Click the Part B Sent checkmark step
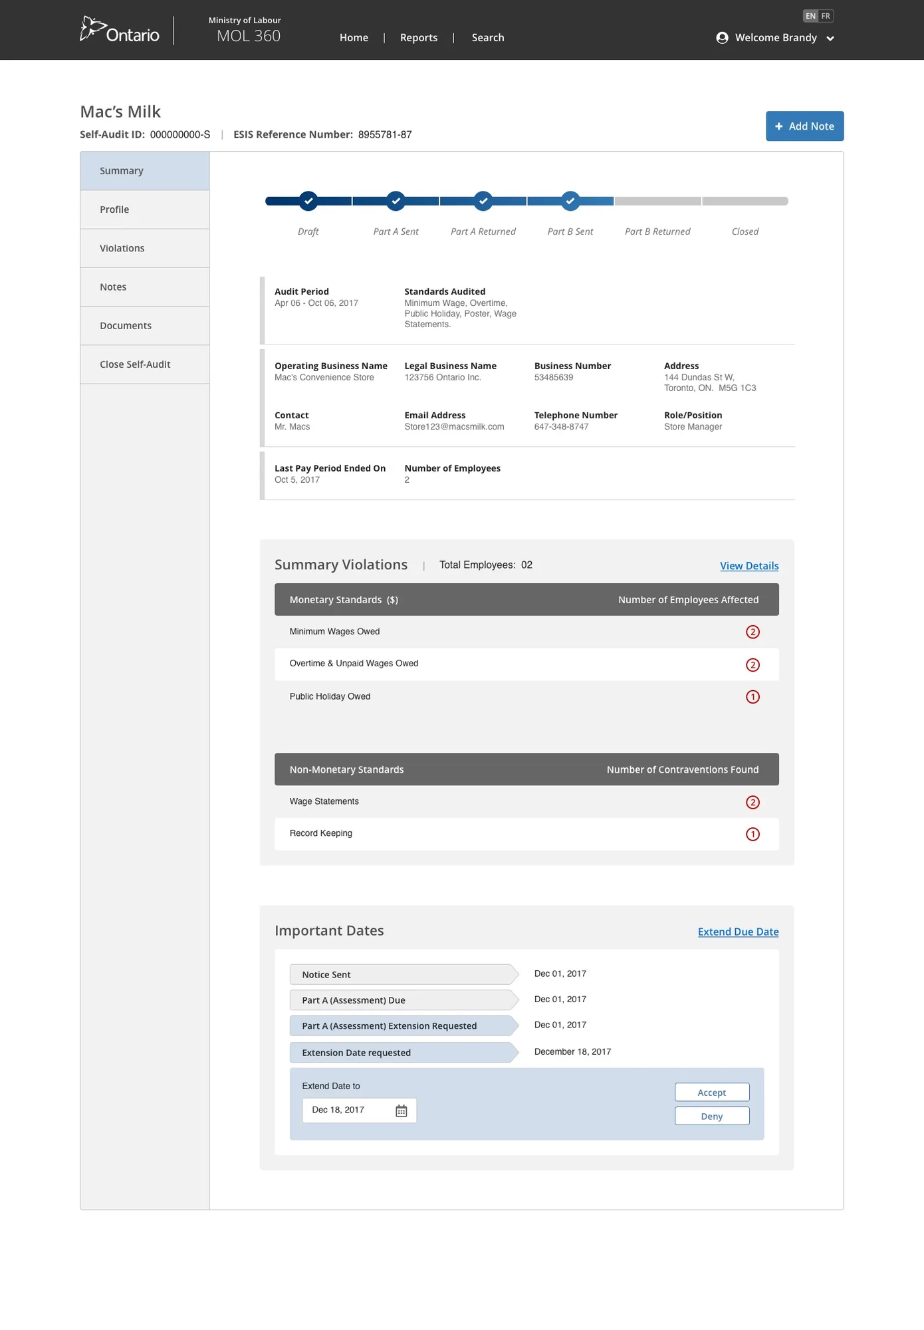The image size is (924, 1330). pyautogui.click(x=570, y=201)
